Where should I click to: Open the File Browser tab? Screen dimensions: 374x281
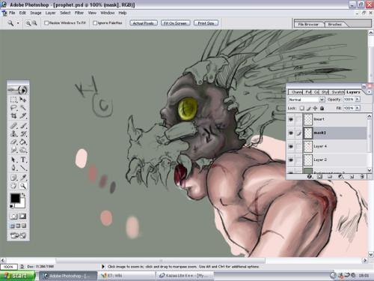pyautogui.click(x=308, y=24)
